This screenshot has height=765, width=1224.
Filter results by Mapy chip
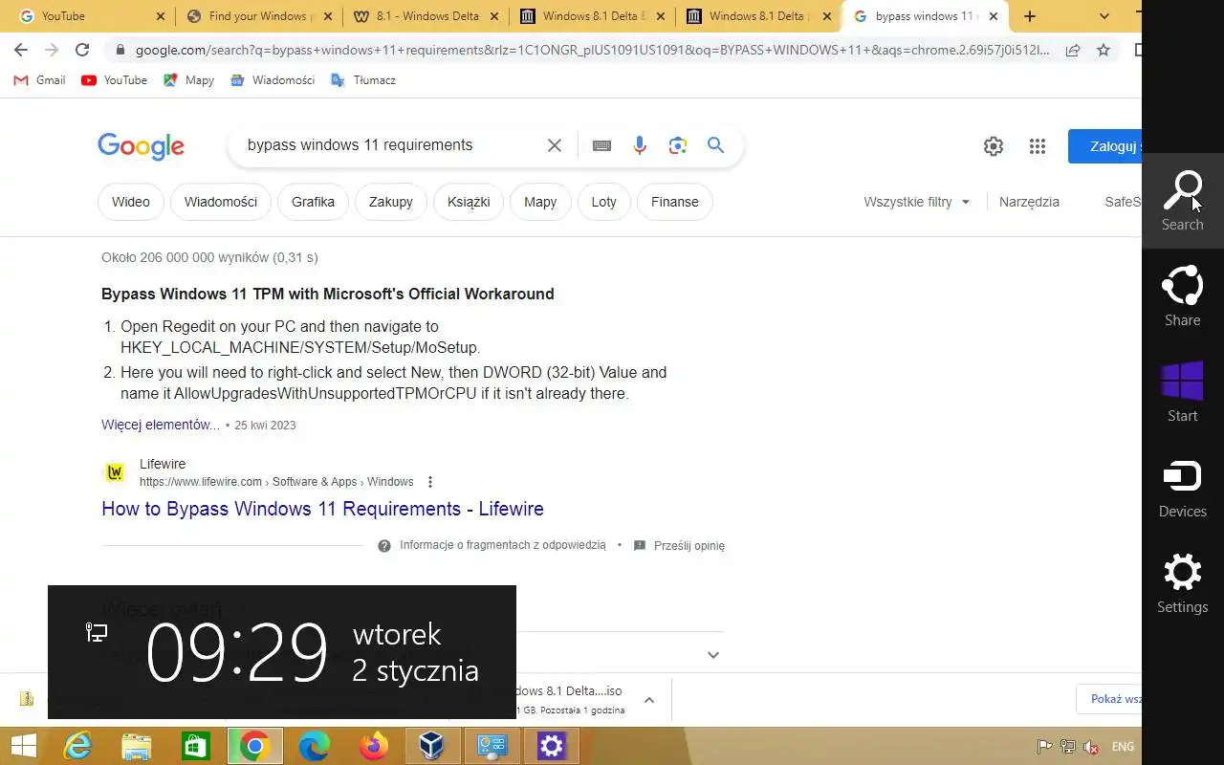540,202
